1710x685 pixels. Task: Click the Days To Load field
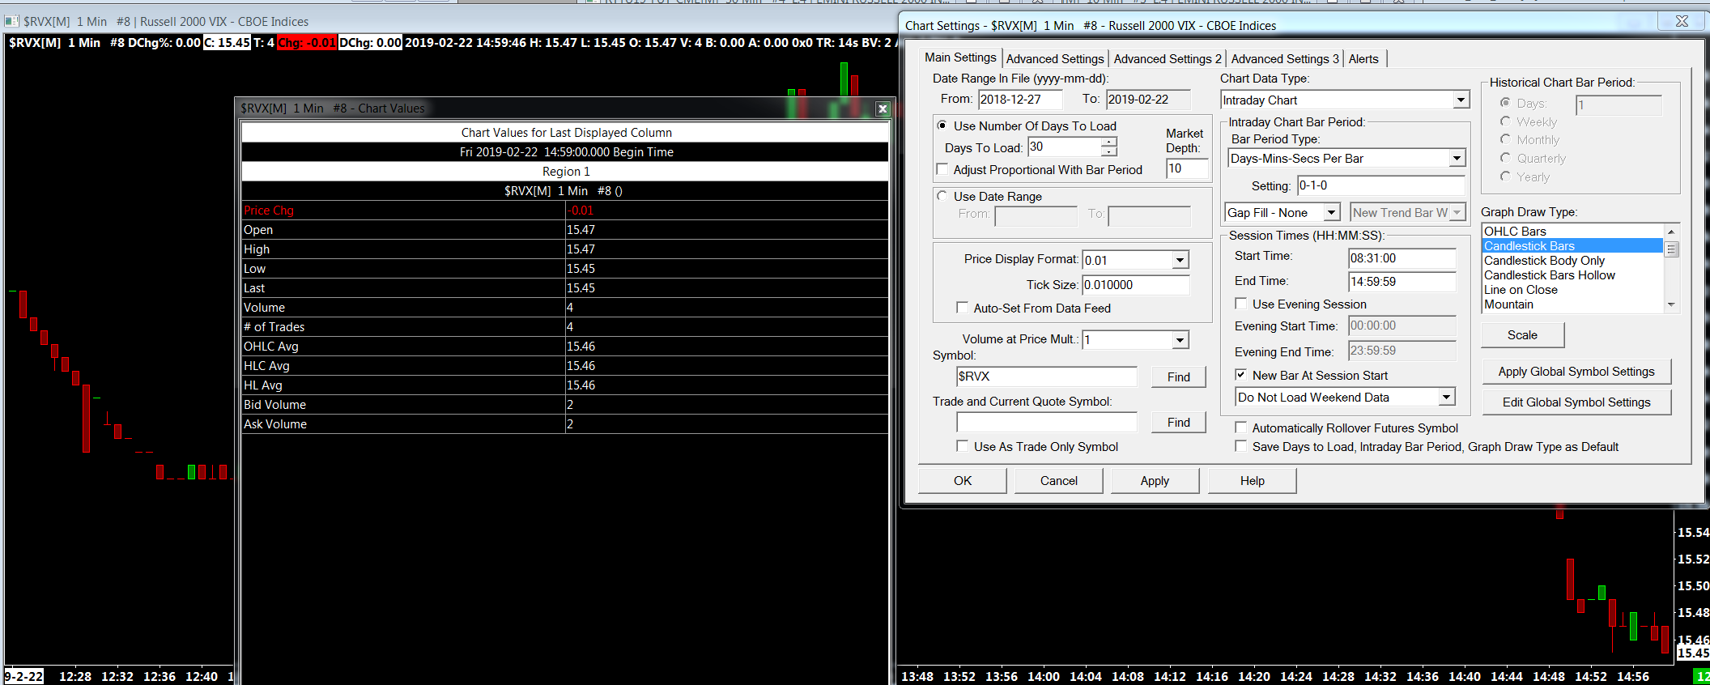[x=1065, y=147]
